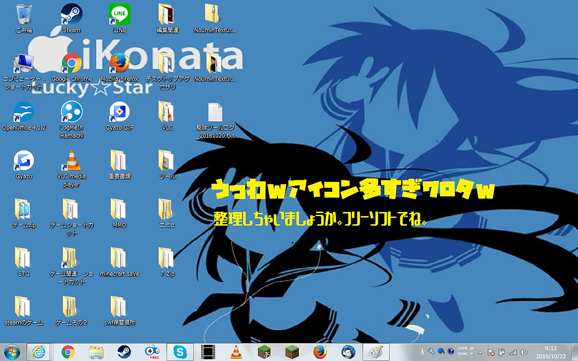Open the ゲーム関連 - ショートカット folder
This screenshot has width=578, height=361.
coord(72,266)
